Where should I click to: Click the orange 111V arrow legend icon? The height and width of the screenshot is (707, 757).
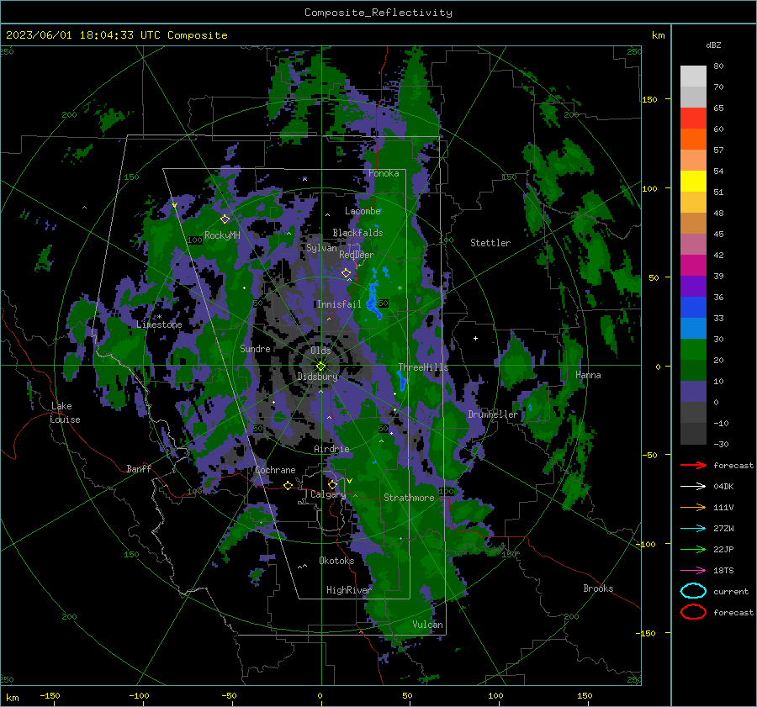pyautogui.click(x=693, y=507)
